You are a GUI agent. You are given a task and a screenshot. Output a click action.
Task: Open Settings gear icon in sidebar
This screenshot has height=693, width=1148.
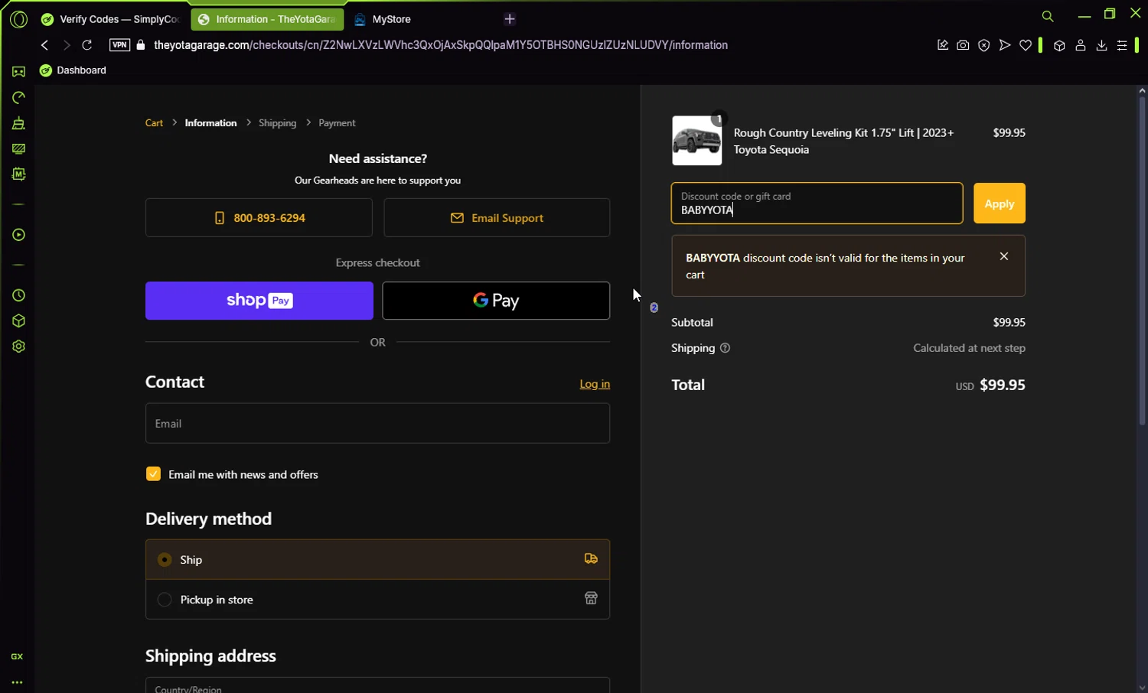click(18, 346)
